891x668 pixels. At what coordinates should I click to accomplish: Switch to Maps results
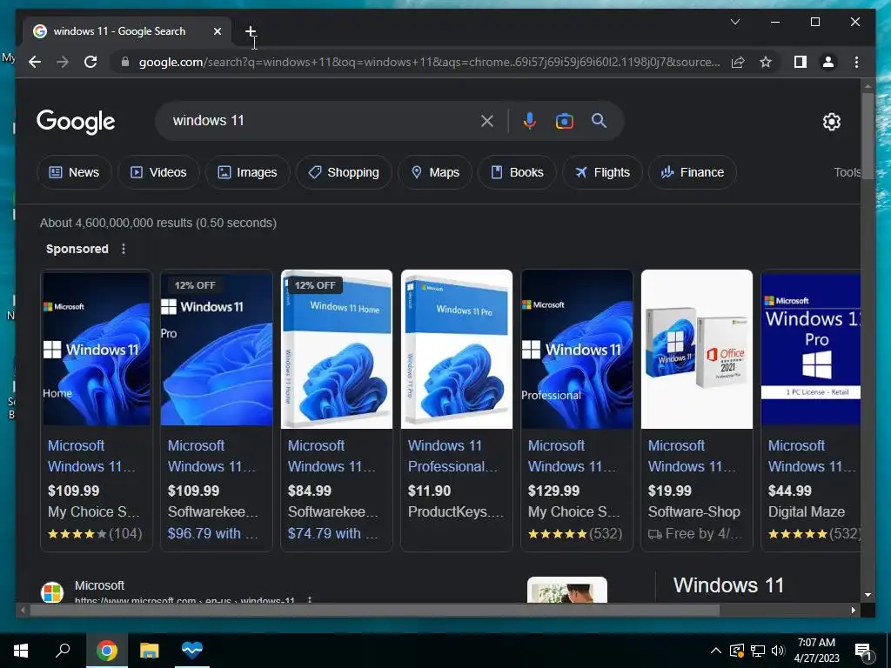pos(435,172)
